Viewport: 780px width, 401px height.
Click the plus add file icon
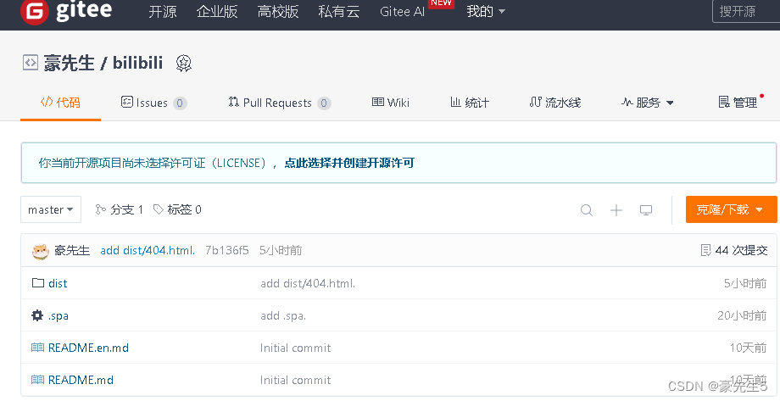tap(616, 210)
